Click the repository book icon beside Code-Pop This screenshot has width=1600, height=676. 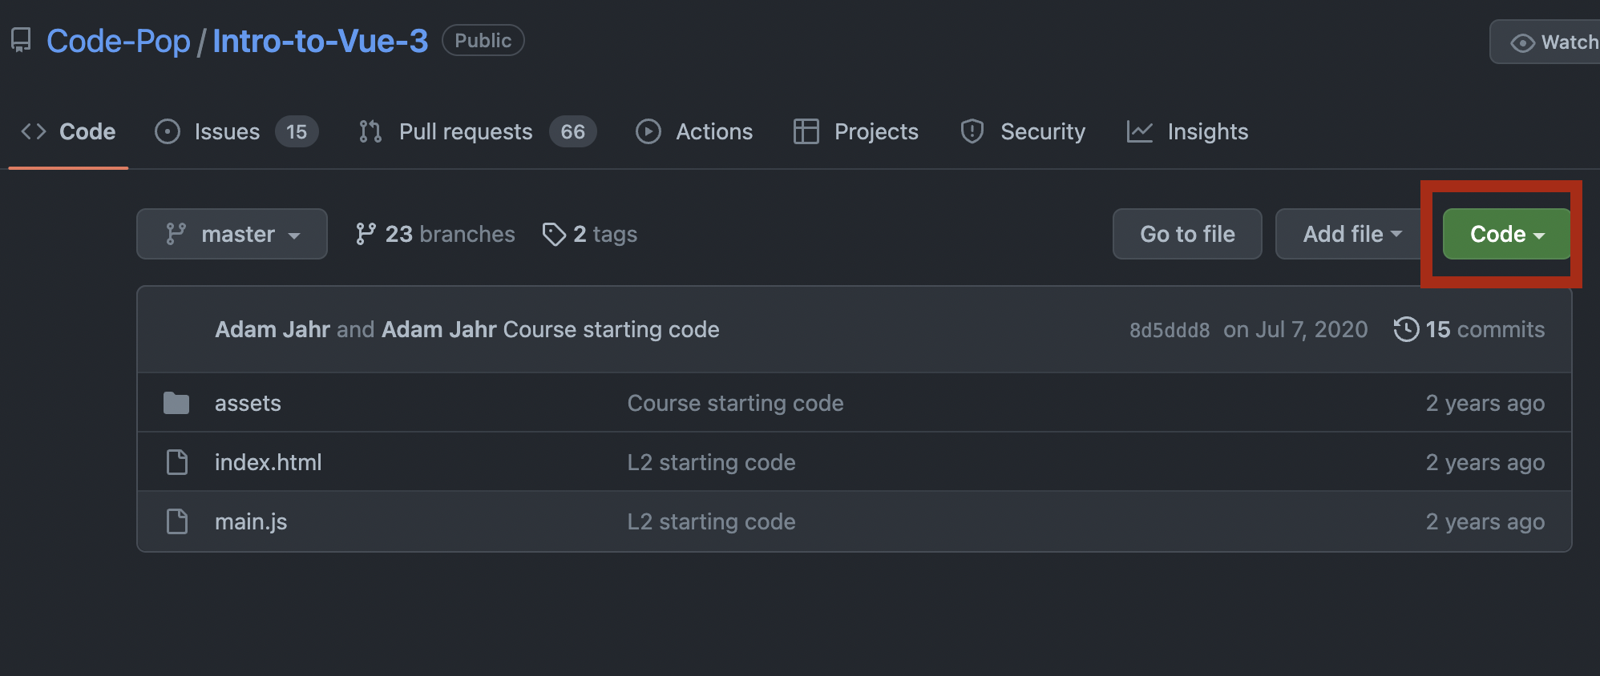21,40
